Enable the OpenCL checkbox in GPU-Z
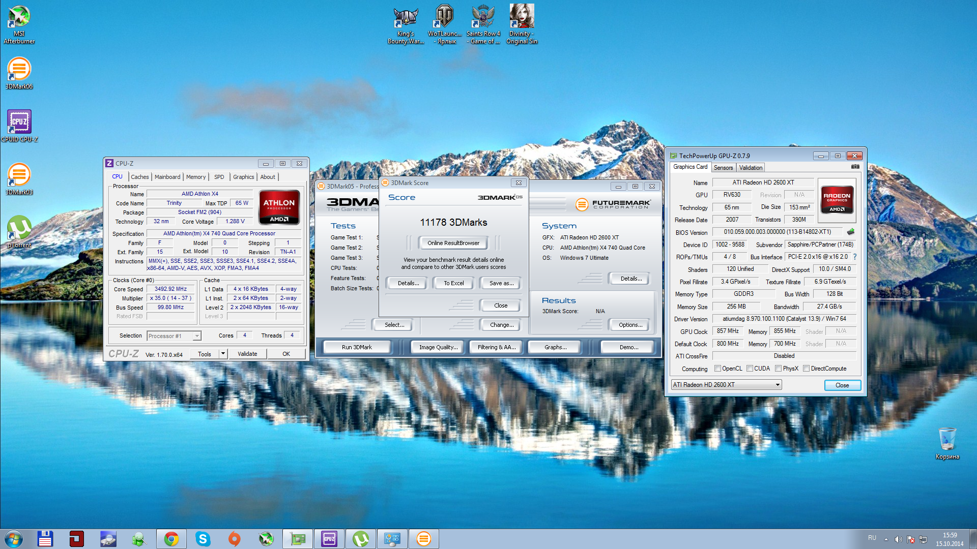This screenshot has height=549, width=977. (717, 369)
